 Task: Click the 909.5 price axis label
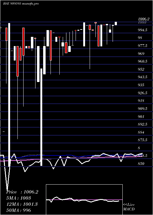[143, 109]
